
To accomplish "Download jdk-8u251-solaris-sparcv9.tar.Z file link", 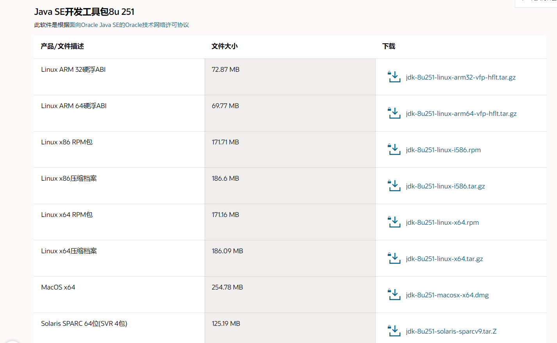I will coord(451,331).
